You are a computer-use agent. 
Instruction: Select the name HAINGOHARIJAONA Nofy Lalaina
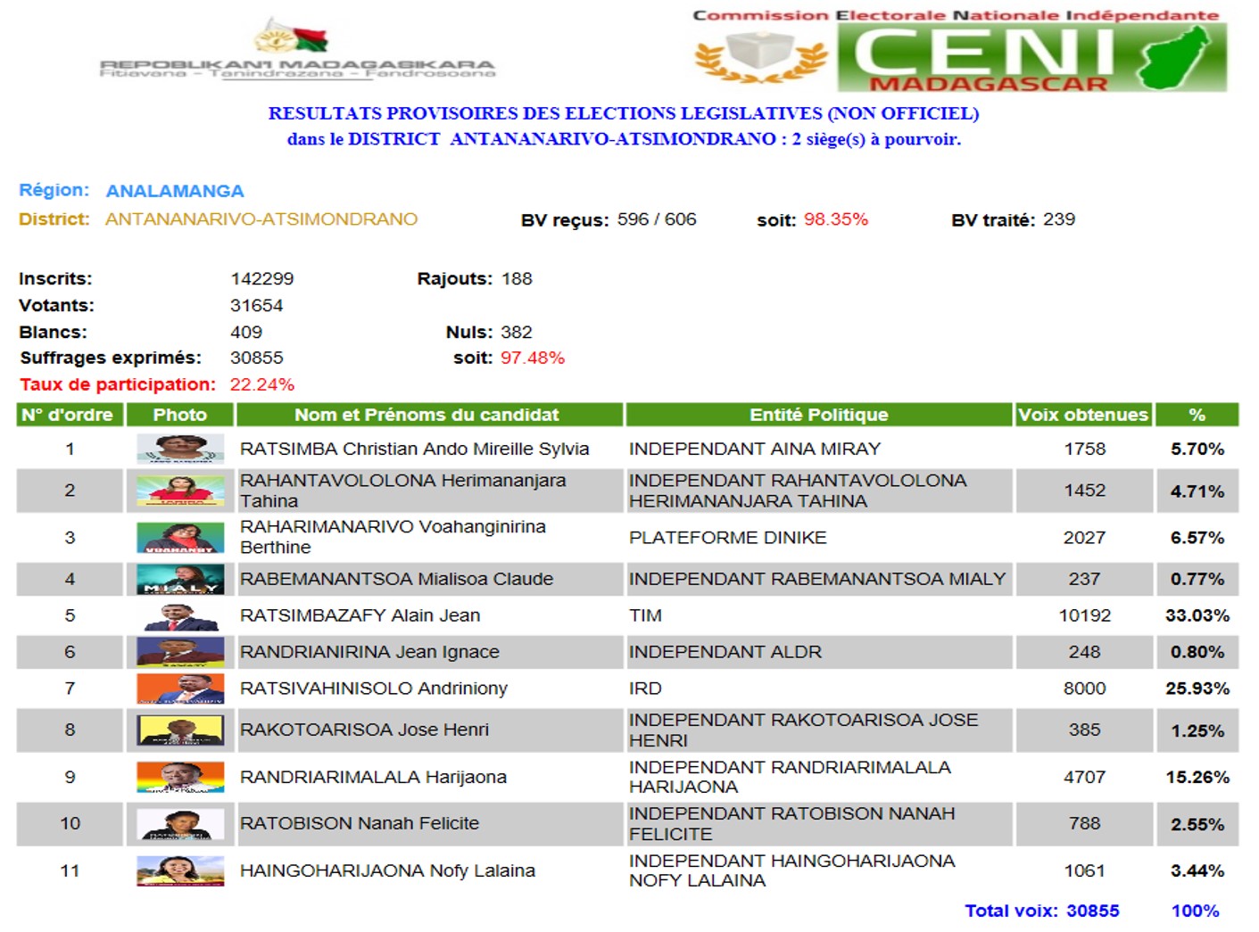tap(387, 870)
